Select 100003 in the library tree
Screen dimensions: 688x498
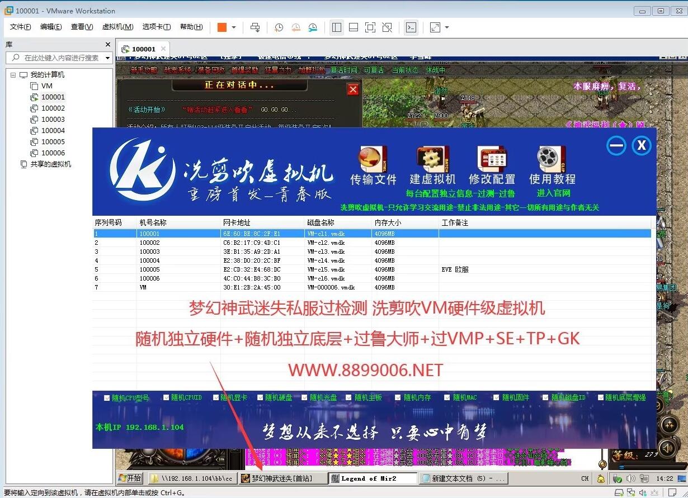[x=53, y=119]
